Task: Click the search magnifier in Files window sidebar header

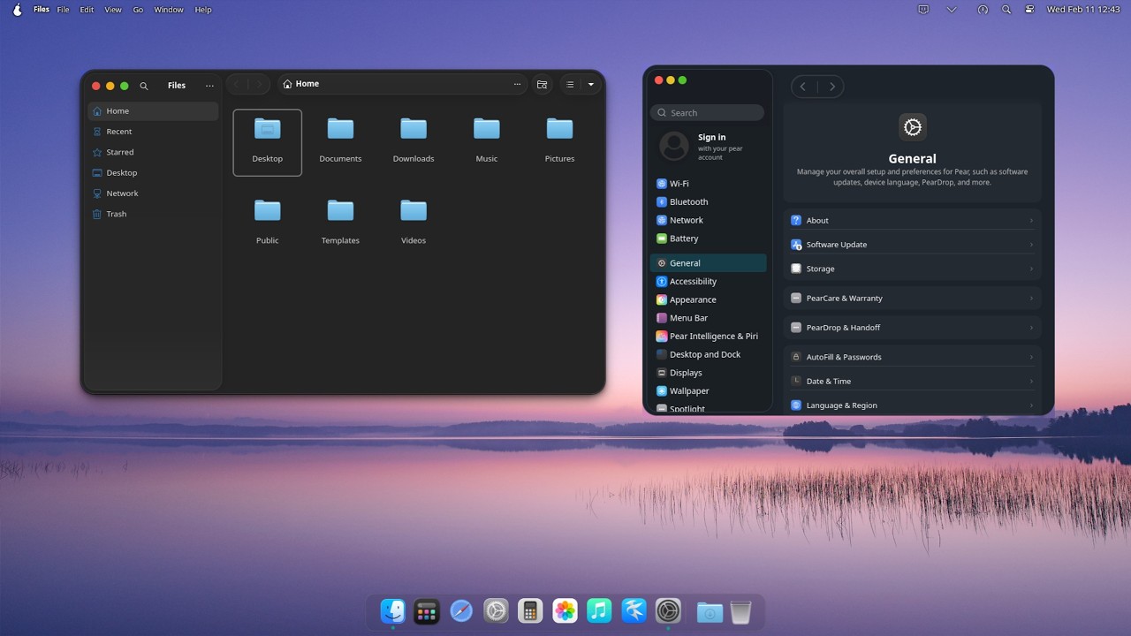Action: pyautogui.click(x=144, y=86)
